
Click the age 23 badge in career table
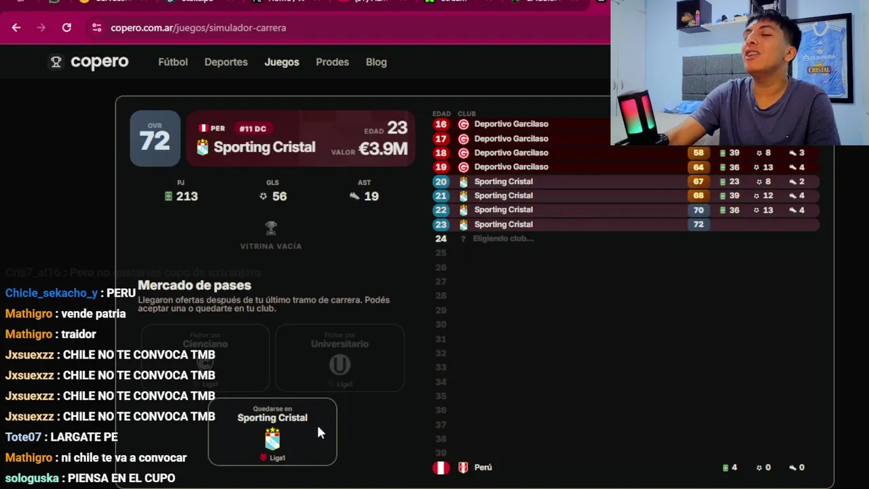tap(441, 225)
